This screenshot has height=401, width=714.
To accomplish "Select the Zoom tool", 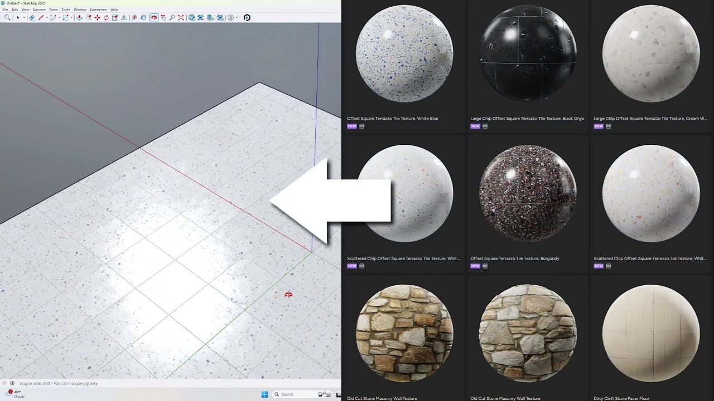I will click(x=172, y=18).
